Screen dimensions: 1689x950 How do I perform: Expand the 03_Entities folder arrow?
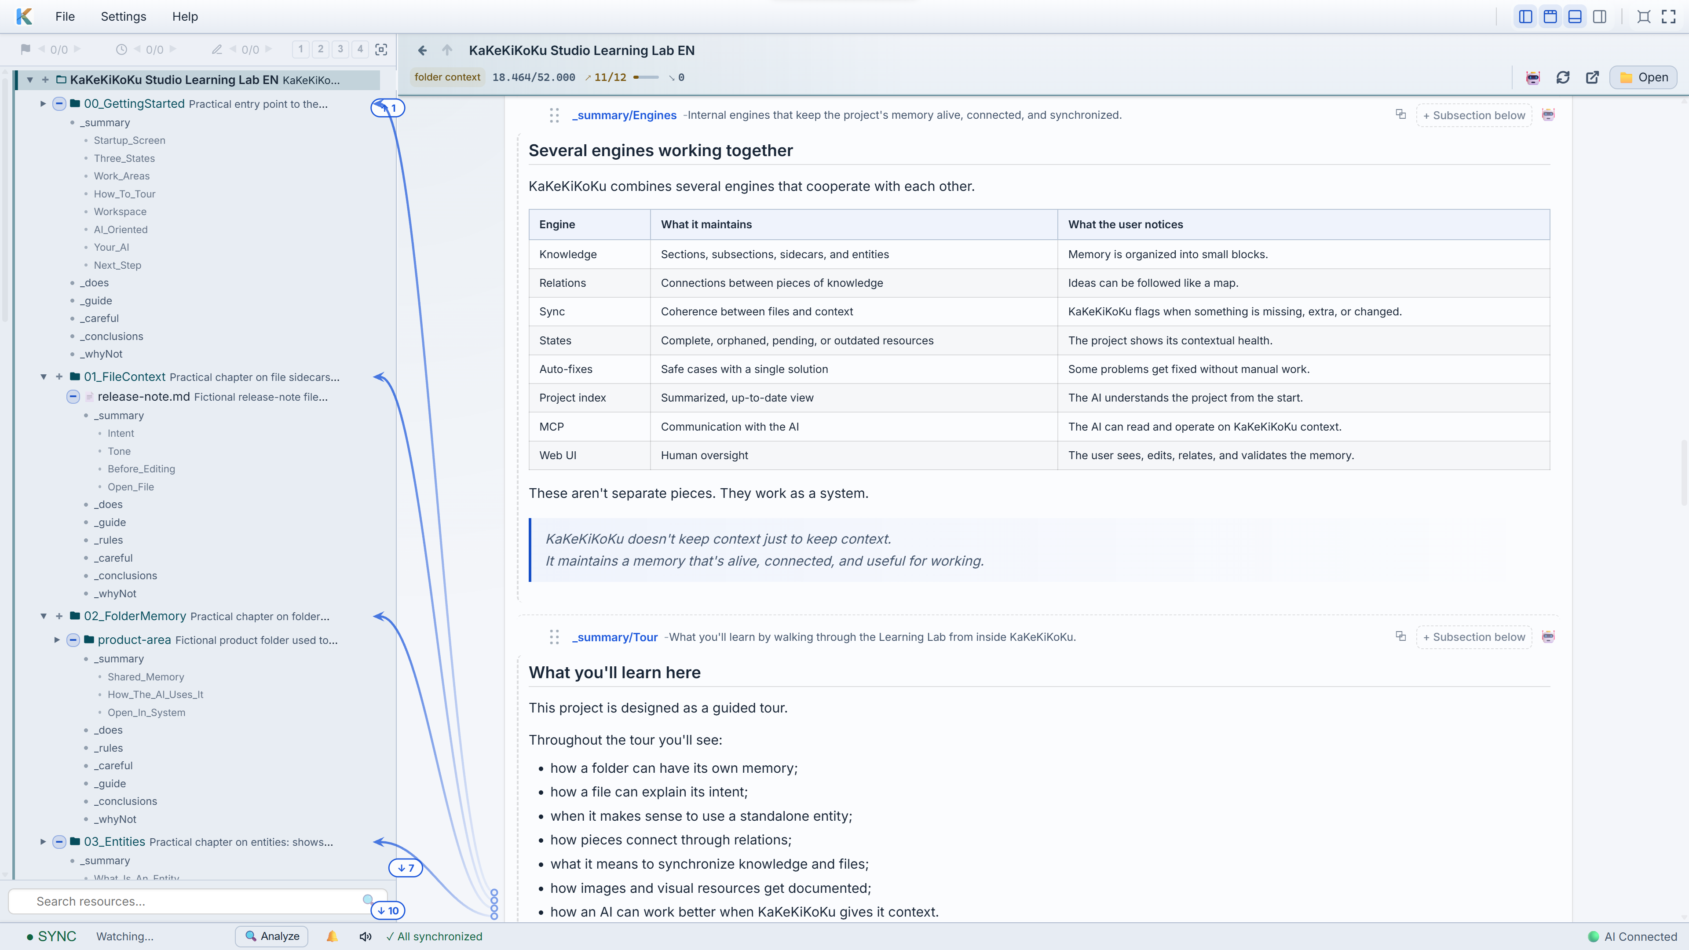43,842
